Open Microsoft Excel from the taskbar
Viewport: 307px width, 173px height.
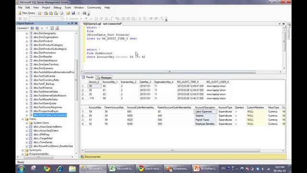[121, 169]
